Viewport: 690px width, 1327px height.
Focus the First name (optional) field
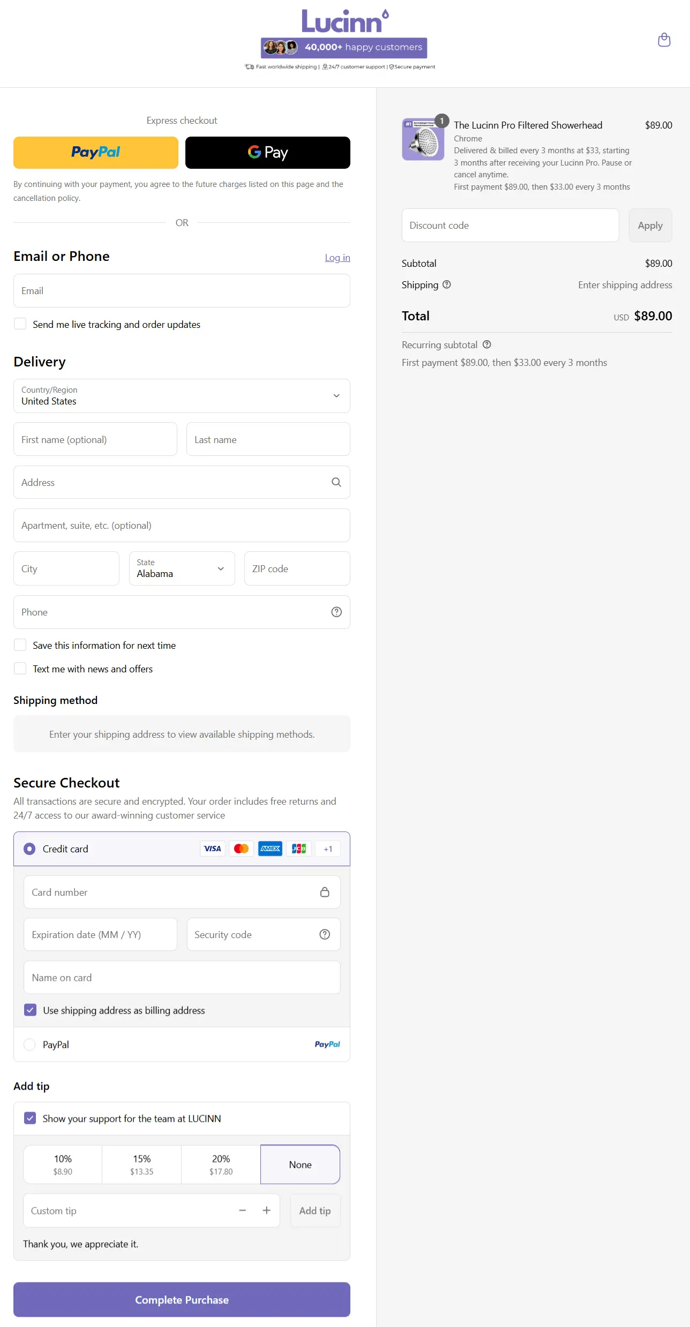(x=95, y=439)
